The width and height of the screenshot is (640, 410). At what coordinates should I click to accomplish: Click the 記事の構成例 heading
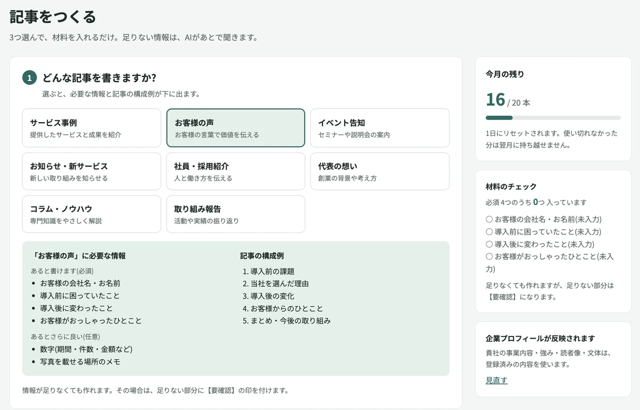pyautogui.click(x=262, y=256)
